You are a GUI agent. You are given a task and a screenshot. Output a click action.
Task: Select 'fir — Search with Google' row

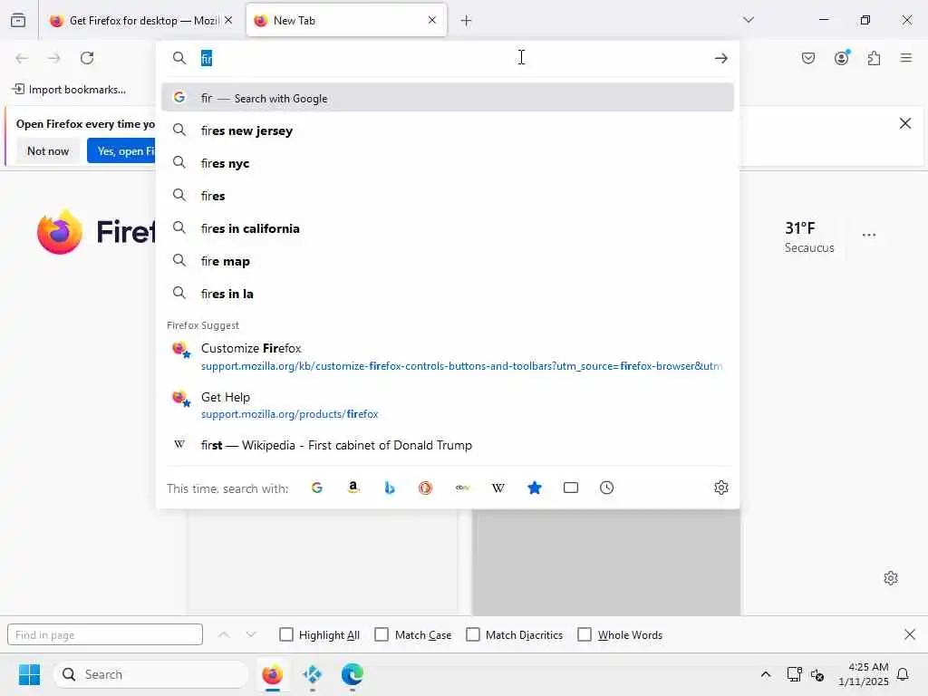pos(448,98)
